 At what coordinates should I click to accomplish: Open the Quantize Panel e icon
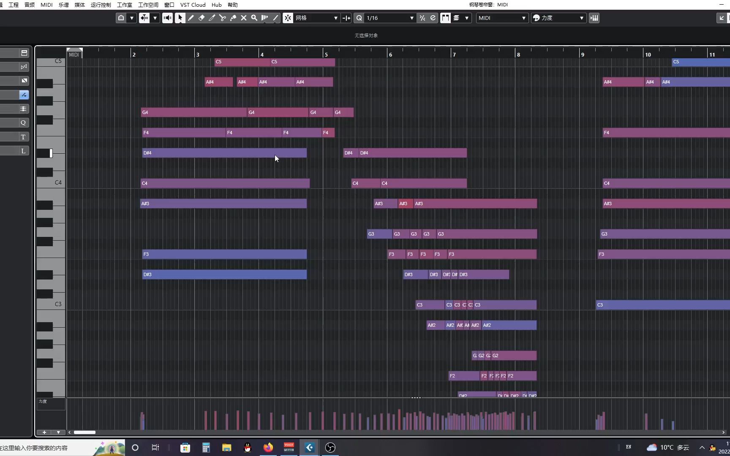433,18
